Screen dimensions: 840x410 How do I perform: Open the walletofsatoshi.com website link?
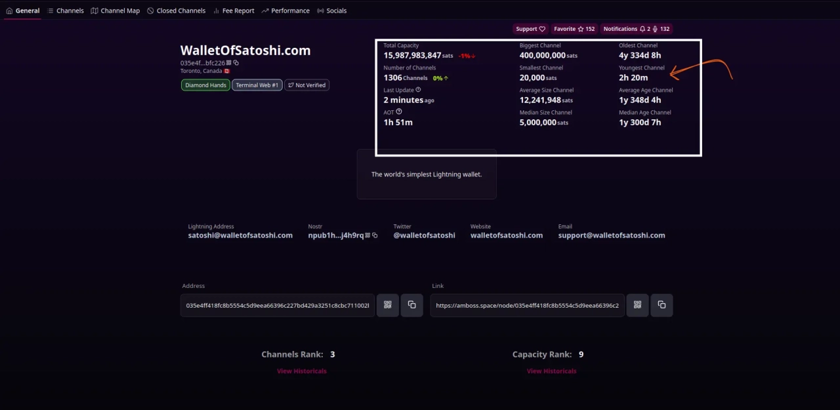coord(506,235)
